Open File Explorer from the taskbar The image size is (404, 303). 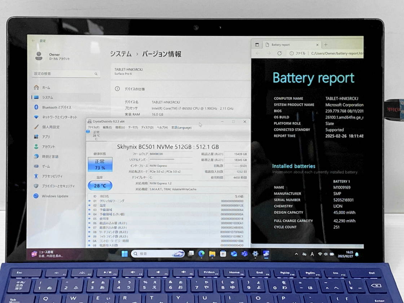(x=212, y=254)
